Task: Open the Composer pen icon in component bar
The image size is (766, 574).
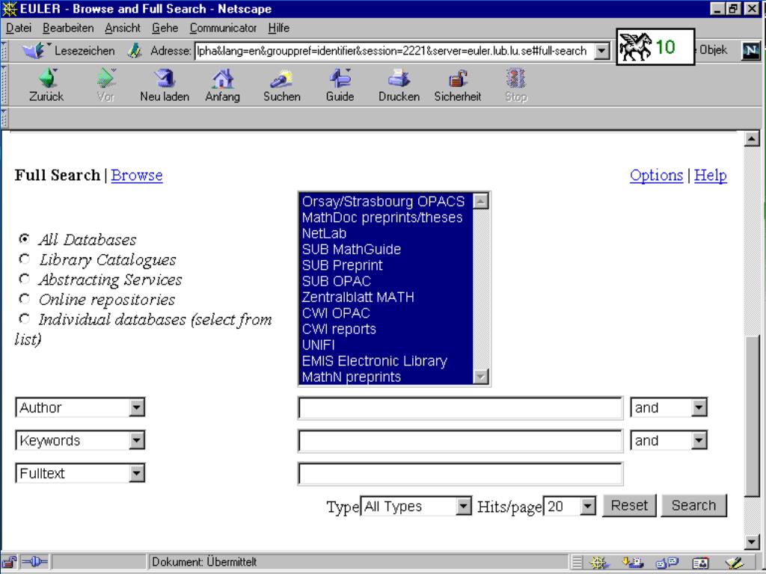Action: [x=735, y=563]
